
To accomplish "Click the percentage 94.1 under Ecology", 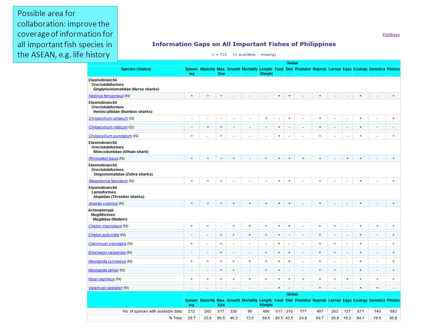I will point(360,318).
